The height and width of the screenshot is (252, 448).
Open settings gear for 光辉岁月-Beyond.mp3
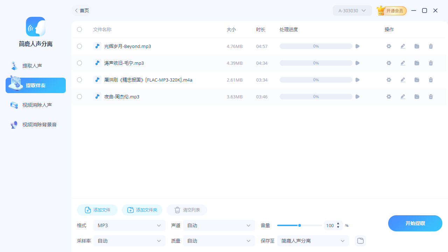[x=389, y=46]
